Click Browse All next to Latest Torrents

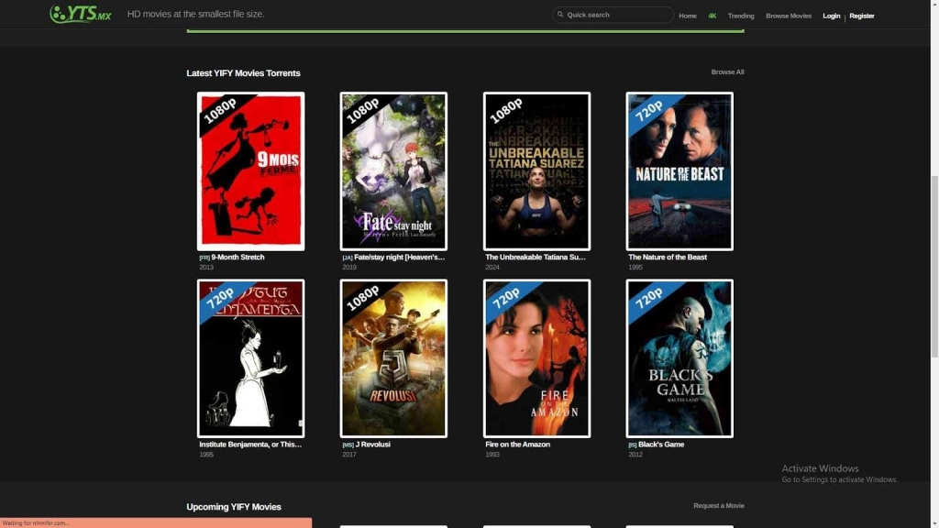[727, 72]
